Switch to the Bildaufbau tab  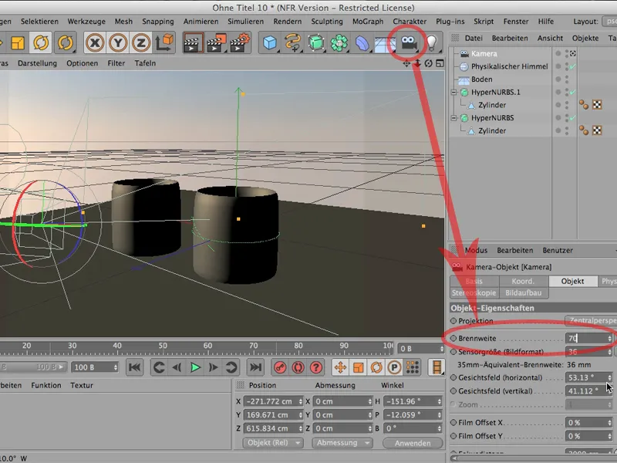pos(524,293)
